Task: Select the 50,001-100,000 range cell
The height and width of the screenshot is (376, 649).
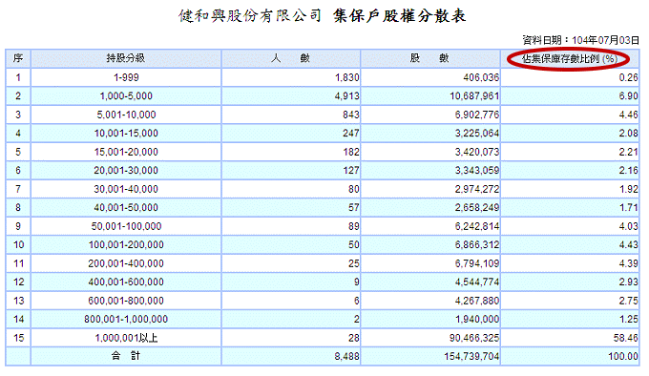Action: point(126,226)
